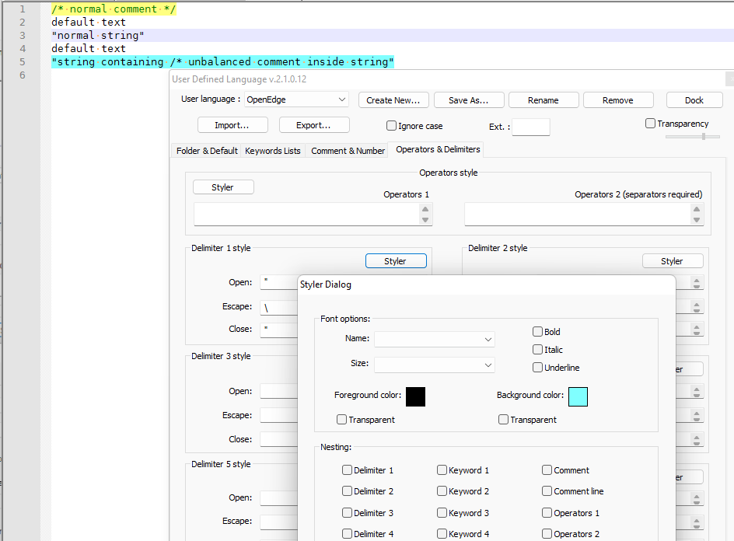The height and width of the screenshot is (541, 734).
Task: Enable nesting for Operators 1
Action: [x=547, y=513]
